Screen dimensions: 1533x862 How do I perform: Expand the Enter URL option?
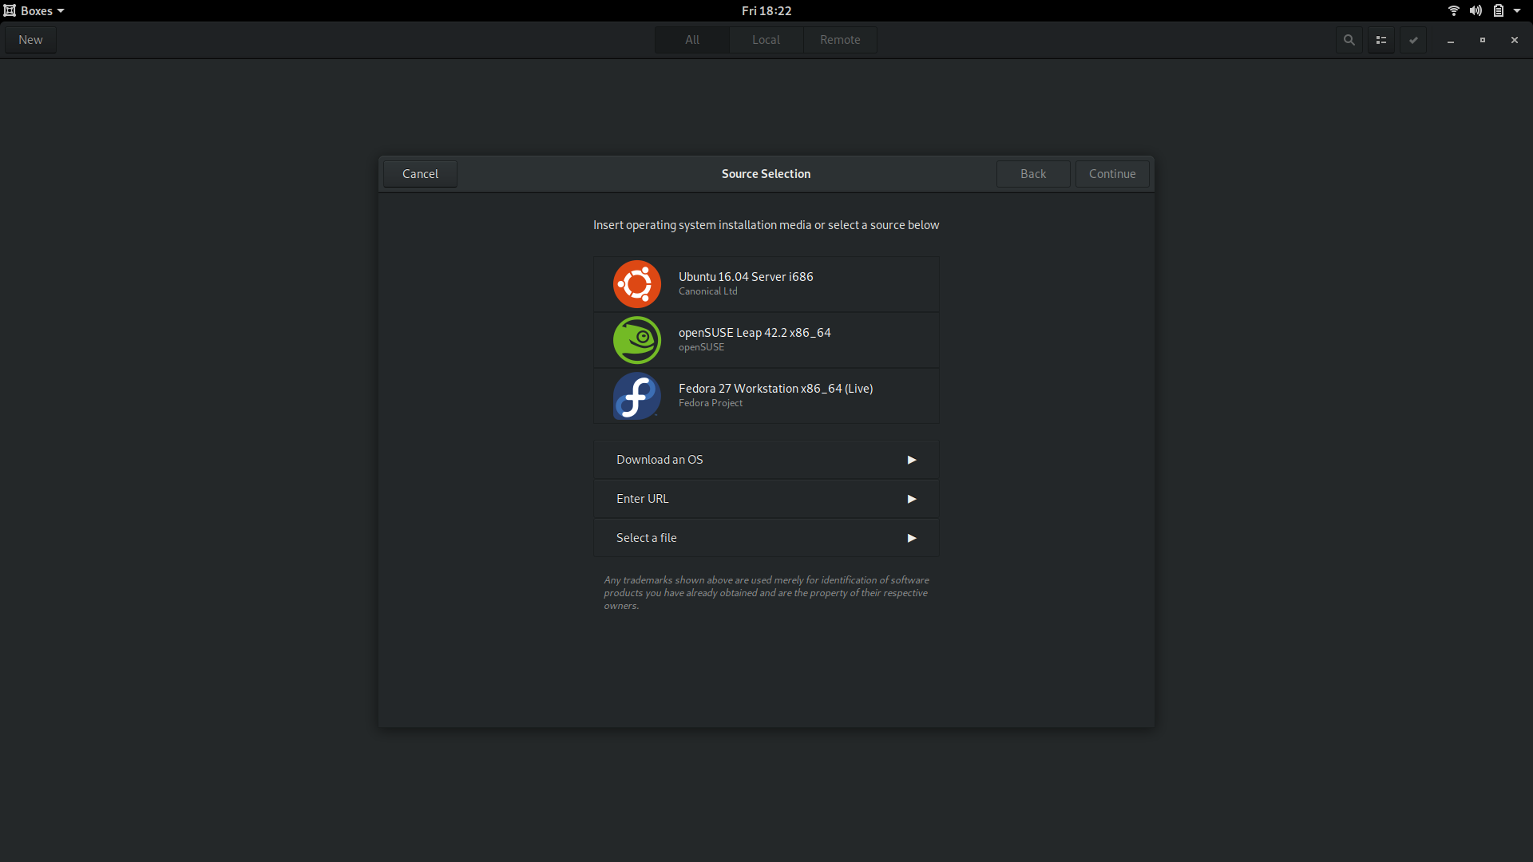point(766,499)
